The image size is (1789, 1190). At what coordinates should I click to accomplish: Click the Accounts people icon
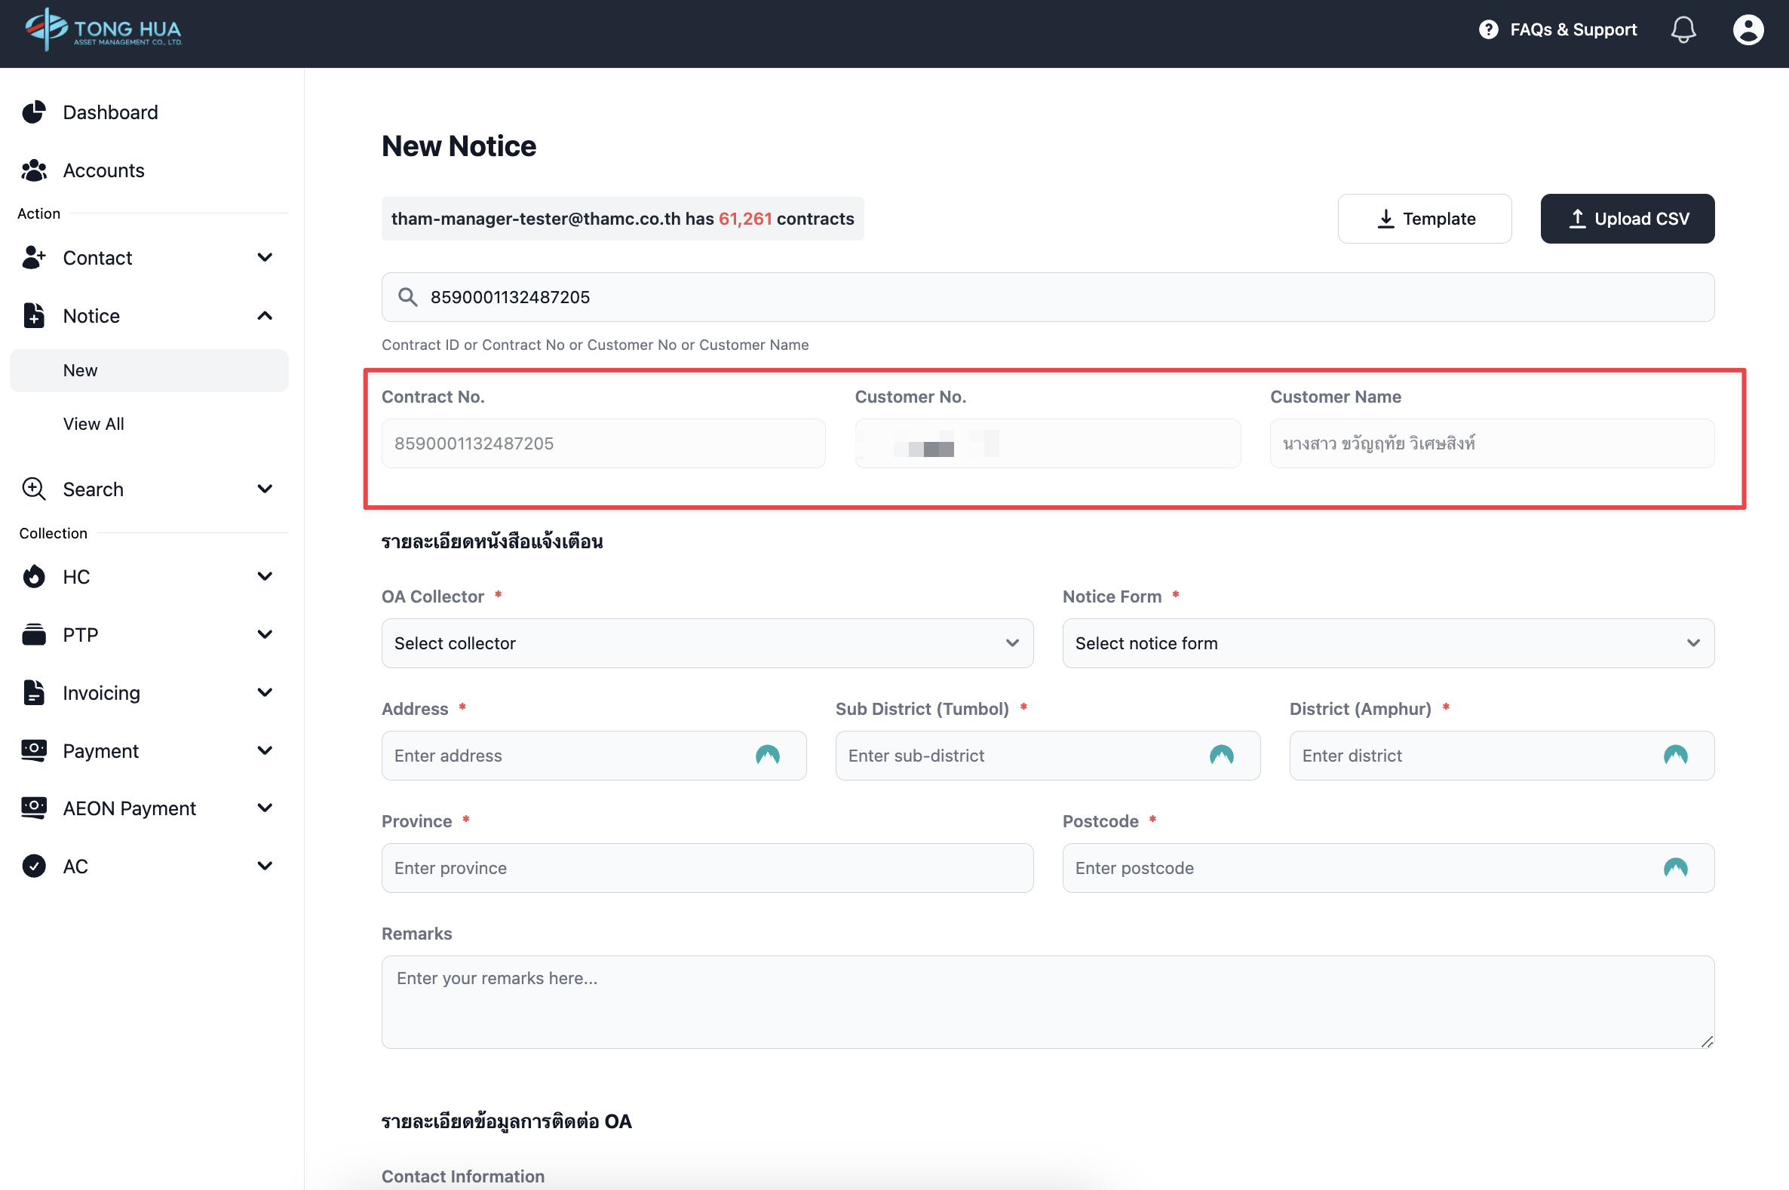[x=34, y=170]
